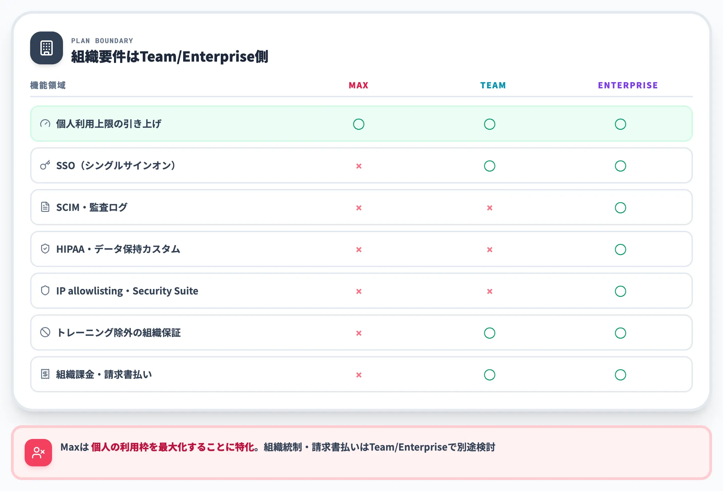This screenshot has width=723, height=491.
Task: Click the banner text 組織統制・請求書払いはTeam/Enterpriseで別途検討
Action: pyautogui.click(x=379, y=447)
